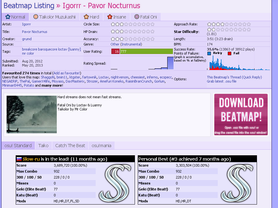
Task: Click the Hard difficulty star icon
Action: tap(86, 17)
